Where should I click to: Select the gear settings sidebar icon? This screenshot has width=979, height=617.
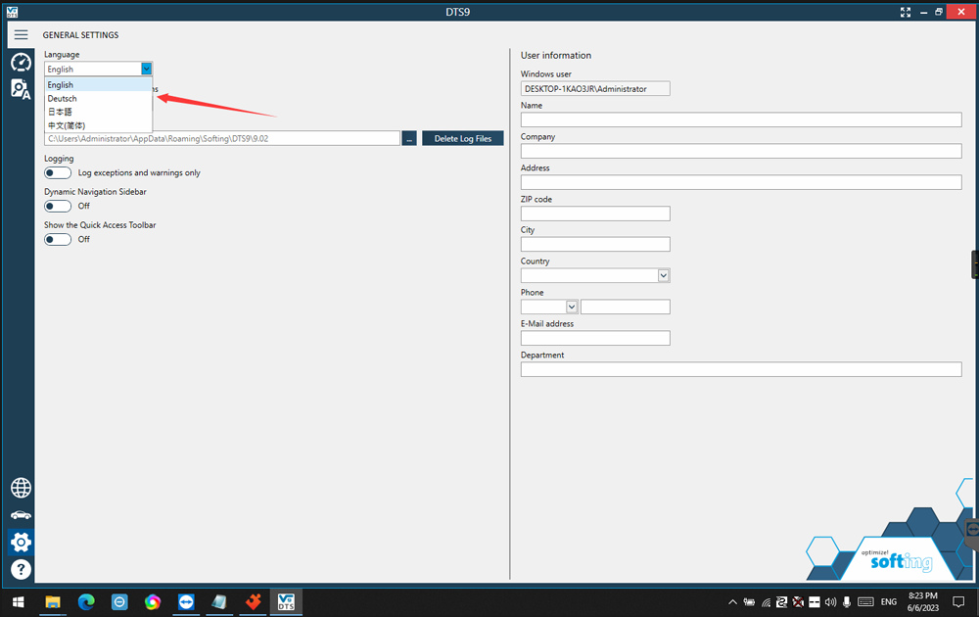click(x=21, y=542)
